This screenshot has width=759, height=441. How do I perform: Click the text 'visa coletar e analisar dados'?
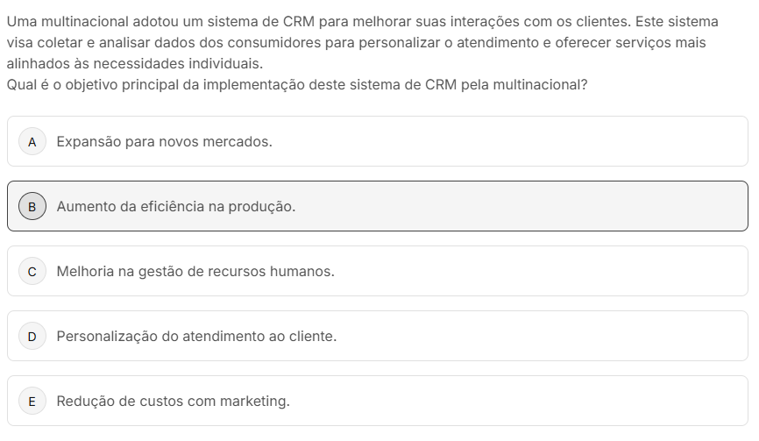tap(103, 43)
